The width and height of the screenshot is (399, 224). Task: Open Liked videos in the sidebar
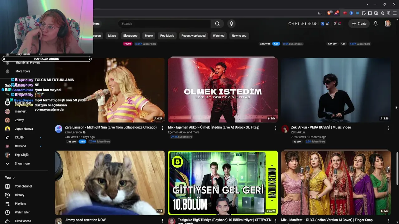22,221
